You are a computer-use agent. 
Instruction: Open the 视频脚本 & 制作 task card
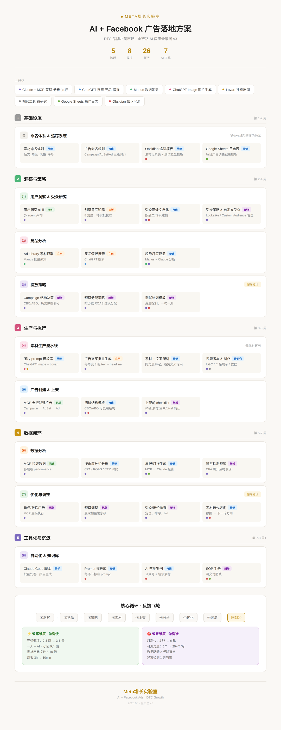[232, 363]
